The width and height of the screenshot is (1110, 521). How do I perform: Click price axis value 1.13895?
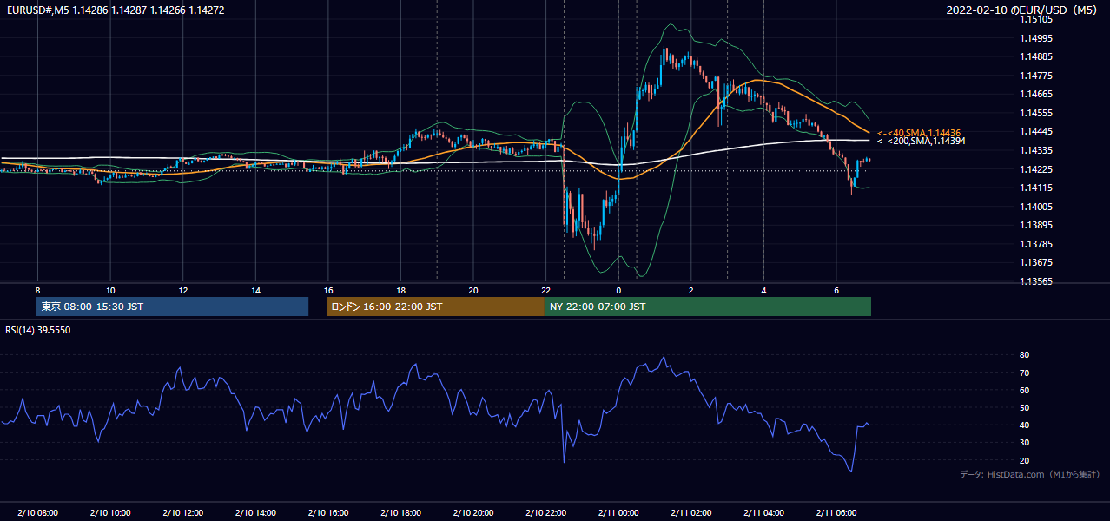point(1037,225)
